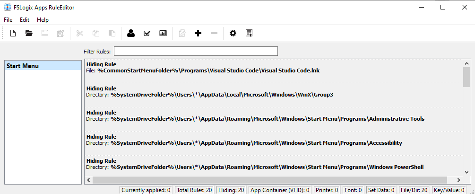
Task: Click the New rule set icon
Action: [13, 33]
